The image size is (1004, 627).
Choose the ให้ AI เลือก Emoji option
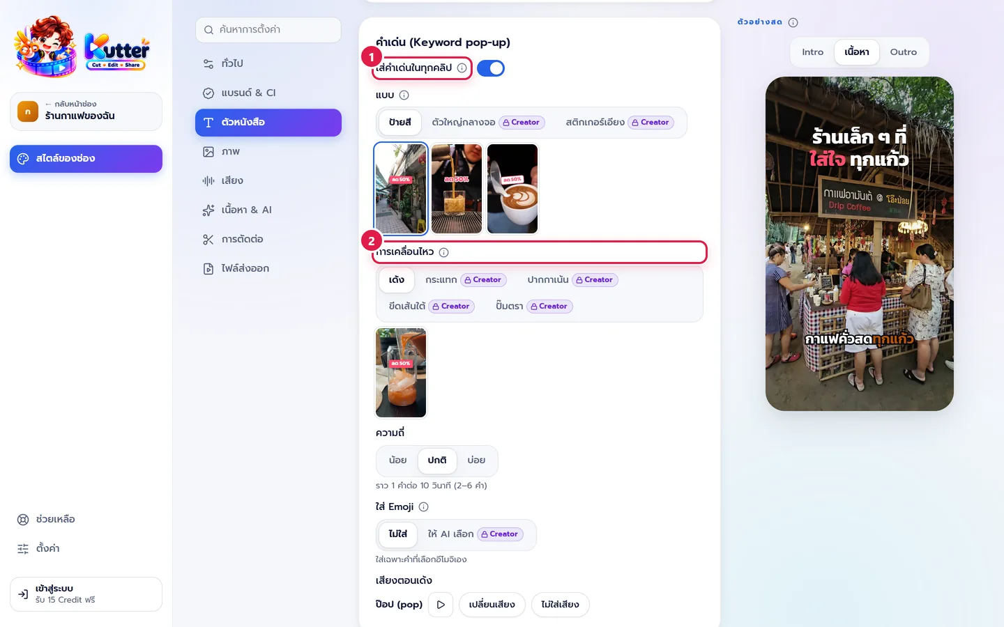point(476,534)
